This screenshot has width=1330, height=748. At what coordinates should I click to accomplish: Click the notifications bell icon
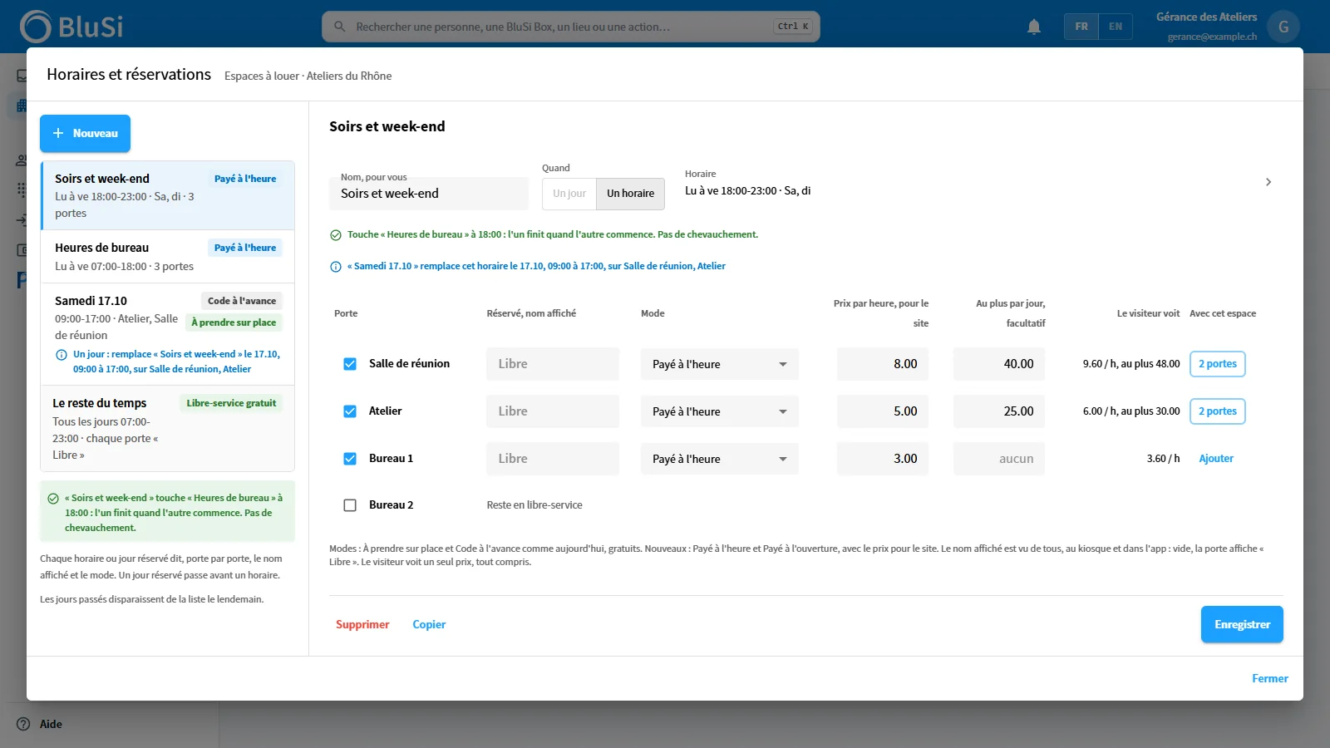(x=1034, y=27)
